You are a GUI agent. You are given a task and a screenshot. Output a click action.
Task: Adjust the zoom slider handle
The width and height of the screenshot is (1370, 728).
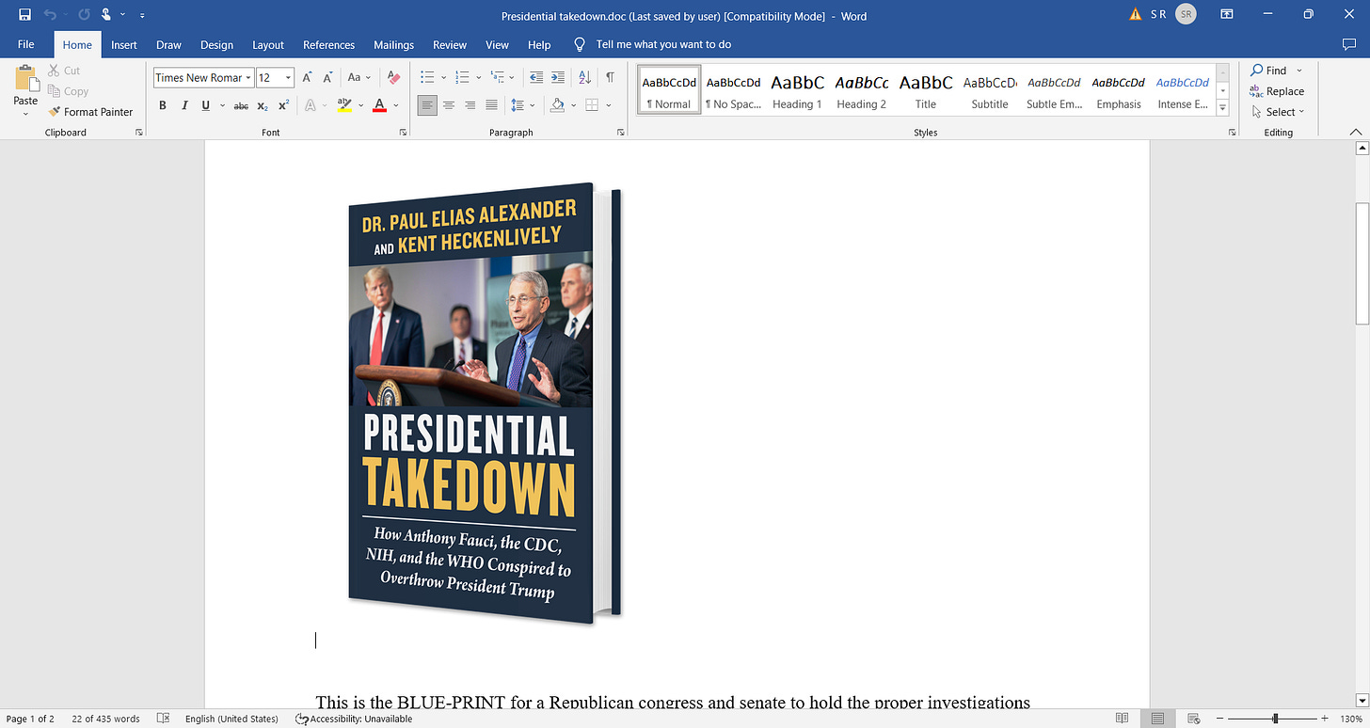pyautogui.click(x=1275, y=719)
